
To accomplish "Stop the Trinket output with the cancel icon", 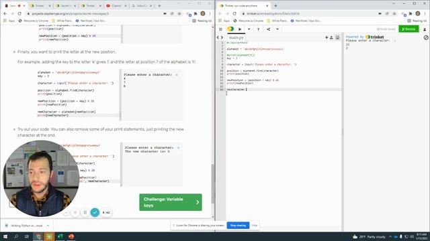I will click(426, 37).
